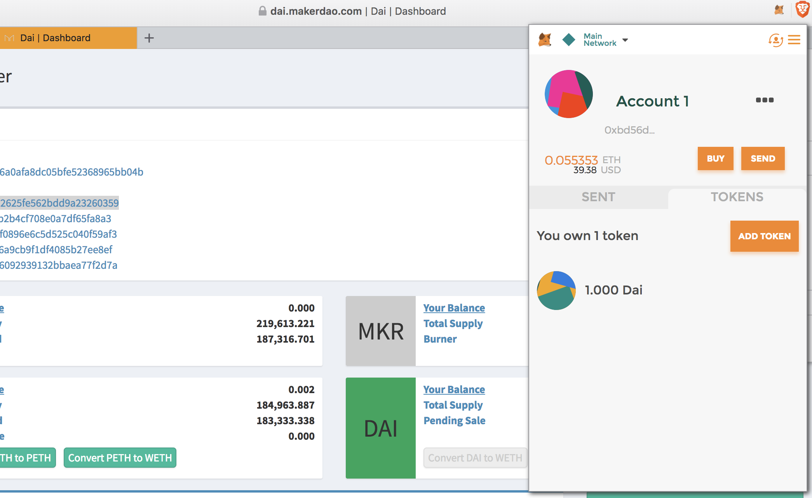
Task: Click DAI Total Supply link
Action: click(453, 405)
